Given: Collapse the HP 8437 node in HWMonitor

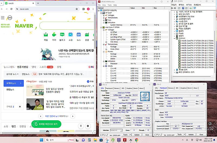Looking at the screenshot, I should pyautogui.click(x=101, y=13).
